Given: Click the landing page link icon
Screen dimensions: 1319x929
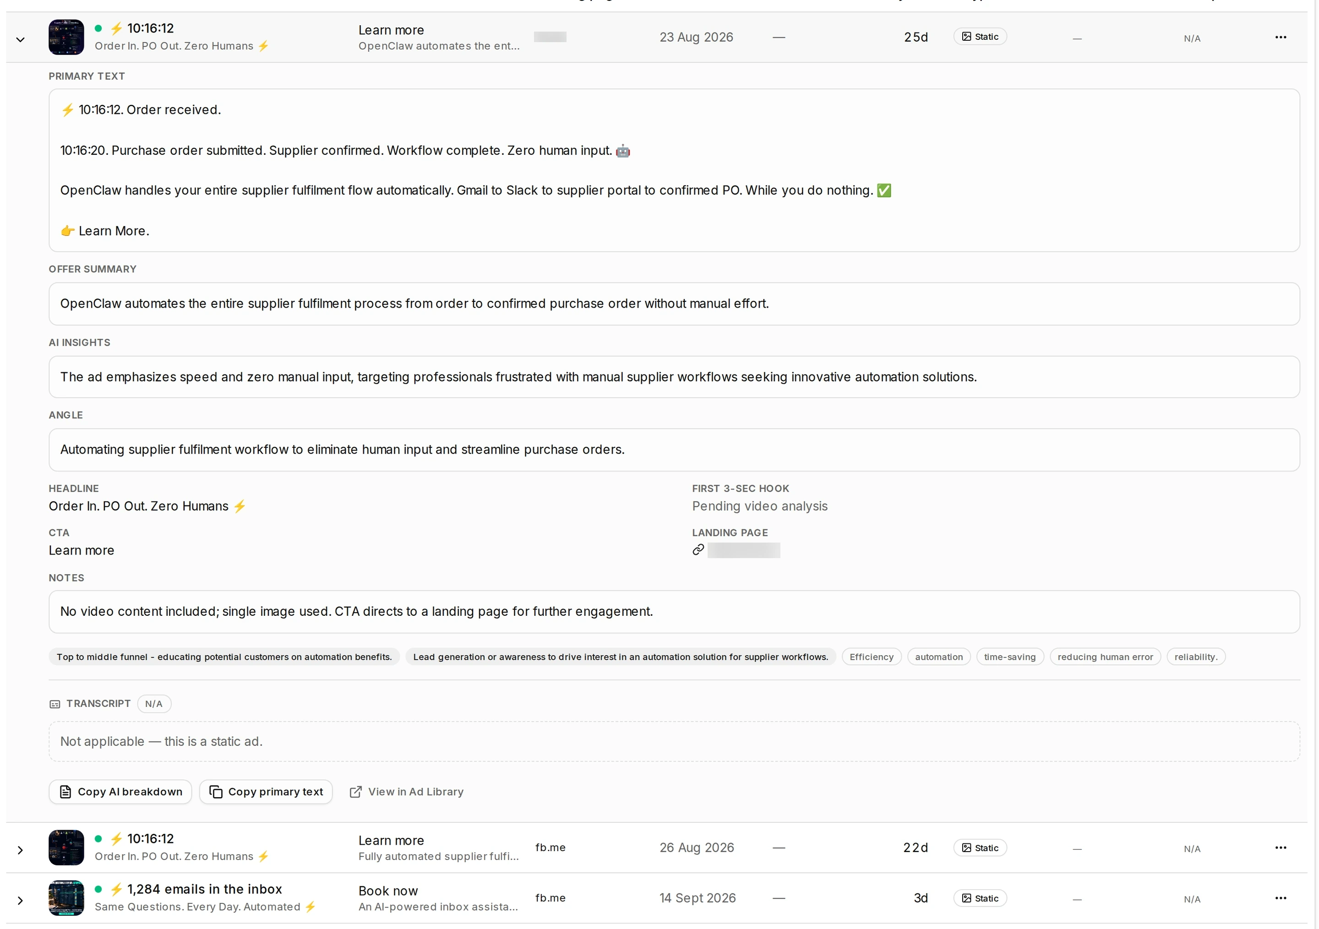Looking at the screenshot, I should click(x=698, y=550).
